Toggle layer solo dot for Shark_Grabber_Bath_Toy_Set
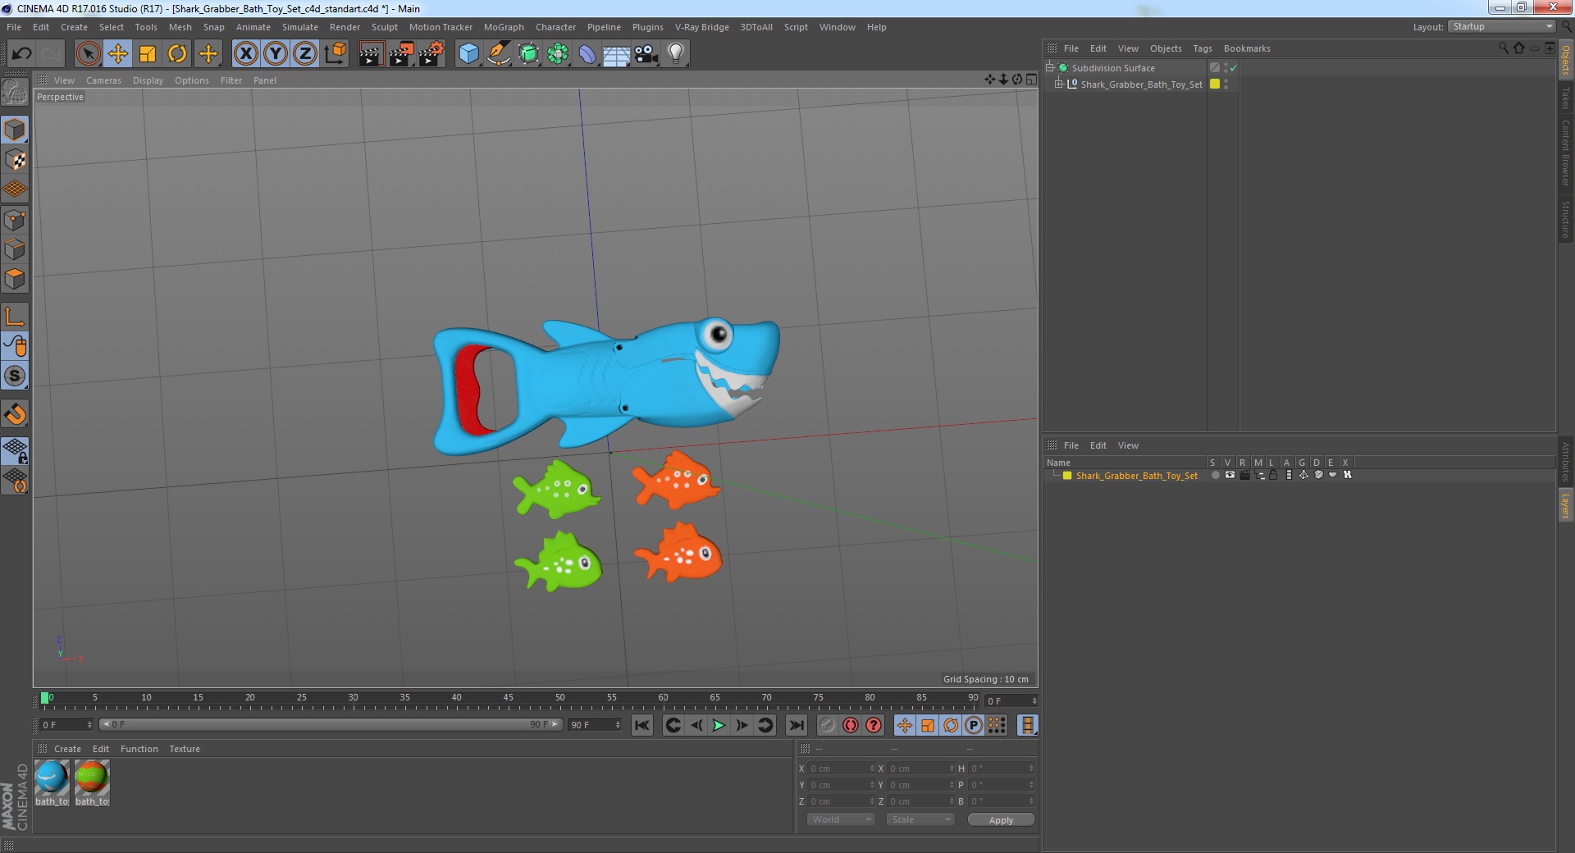Screen dimensions: 1575x853 (1215, 475)
